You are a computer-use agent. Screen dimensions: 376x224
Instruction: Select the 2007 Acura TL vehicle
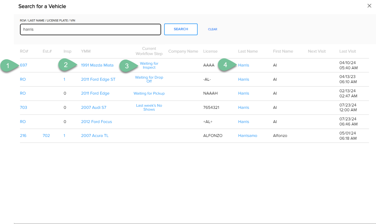(95, 136)
